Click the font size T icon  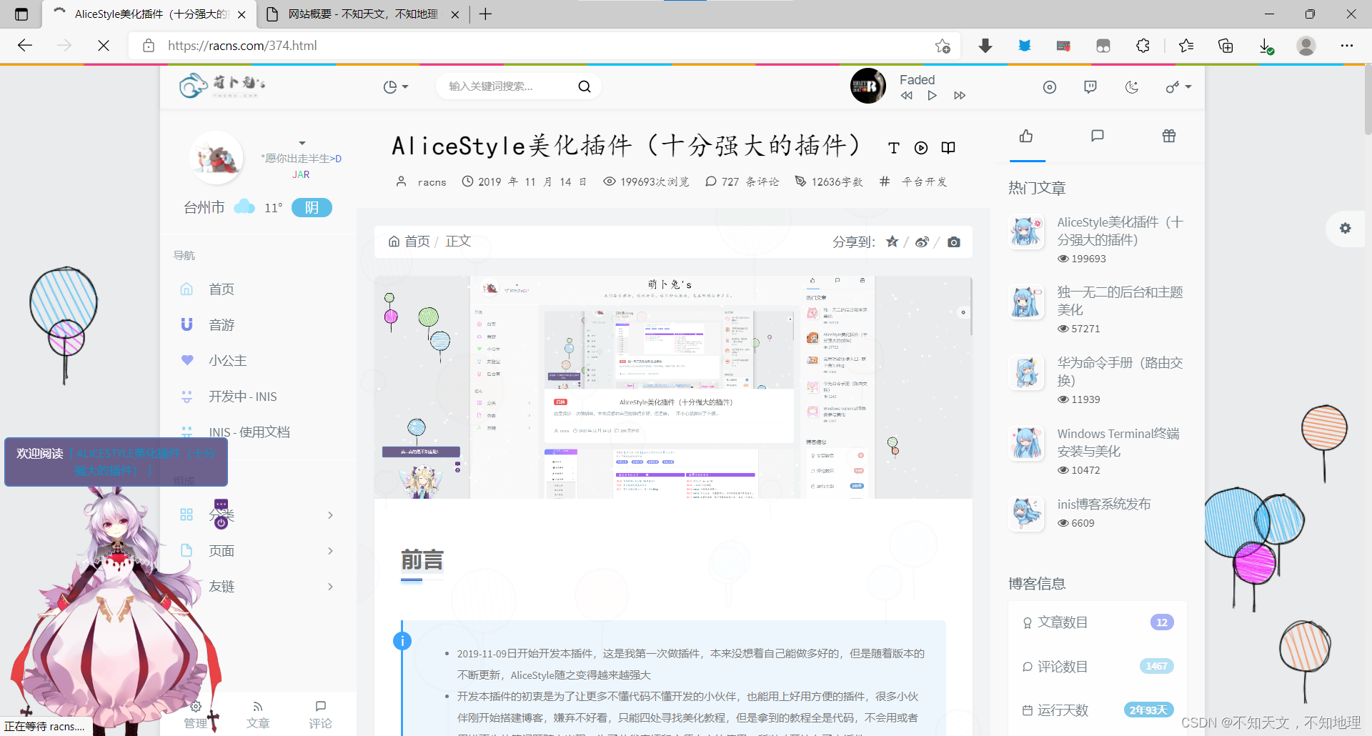pos(893,148)
